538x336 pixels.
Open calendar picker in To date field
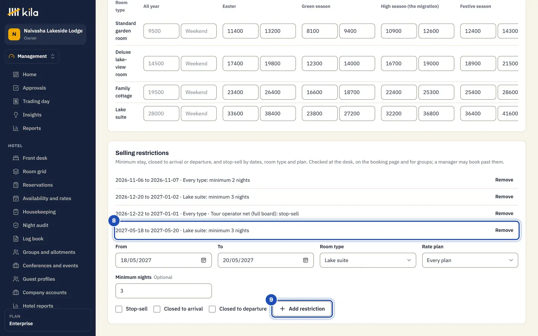click(306, 260)
